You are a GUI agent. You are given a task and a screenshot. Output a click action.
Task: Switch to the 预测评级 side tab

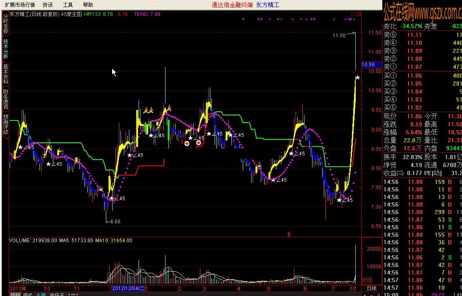[x=5, y=124]
